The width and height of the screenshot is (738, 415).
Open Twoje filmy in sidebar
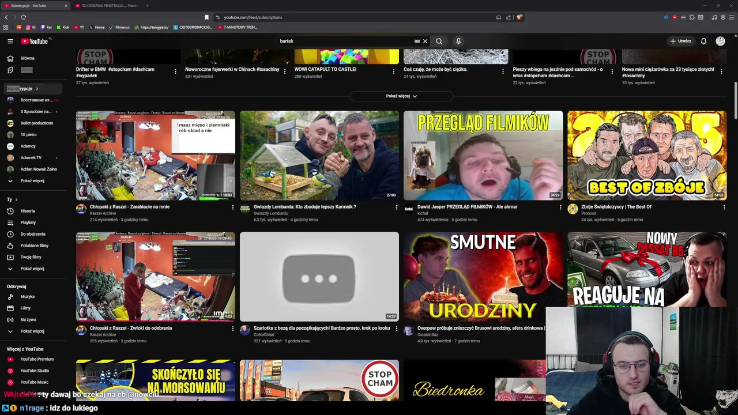33,257
